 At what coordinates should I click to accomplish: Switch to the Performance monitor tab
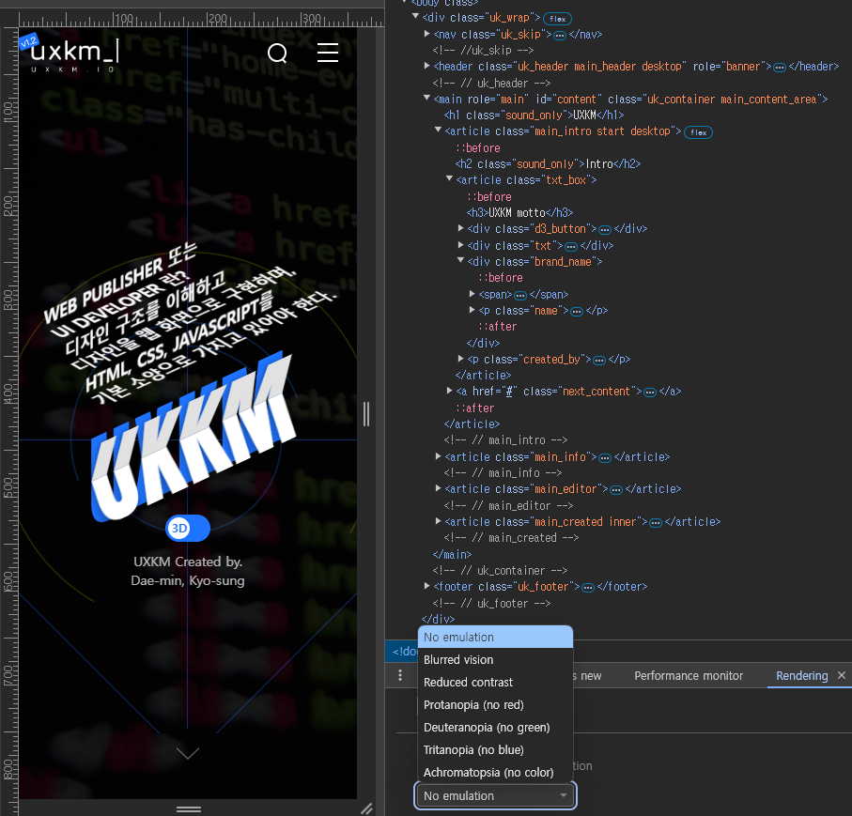point(688,676)
